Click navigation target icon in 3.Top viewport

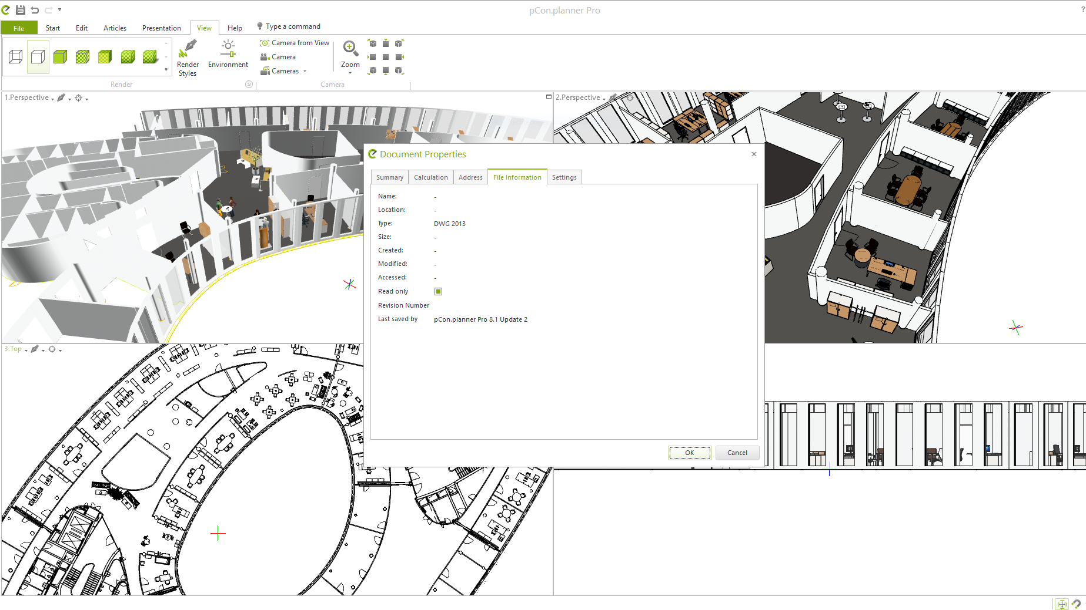52,349
